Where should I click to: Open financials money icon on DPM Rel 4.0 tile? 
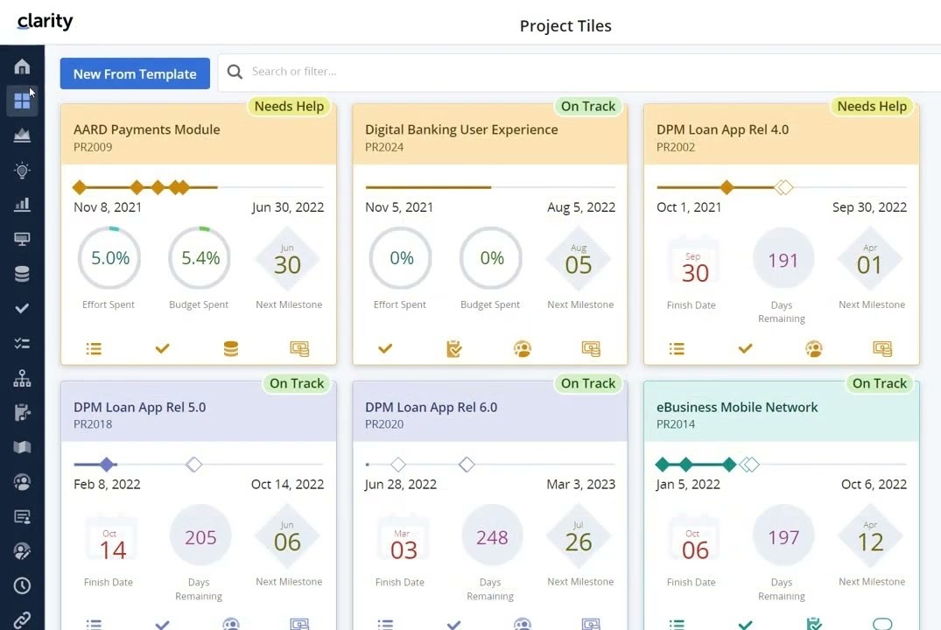tap(882, 348)
